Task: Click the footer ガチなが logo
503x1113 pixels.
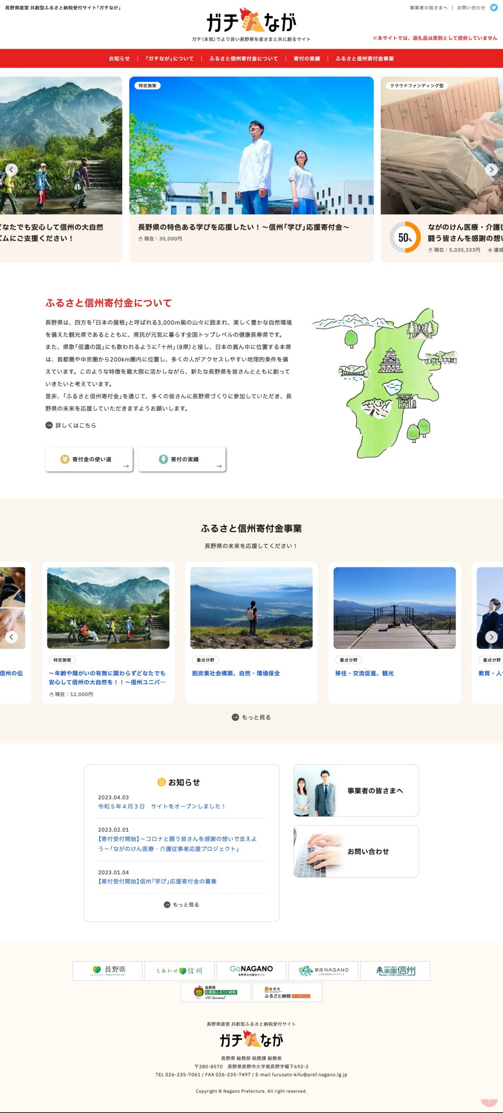Action: [x=251, y=1039]
